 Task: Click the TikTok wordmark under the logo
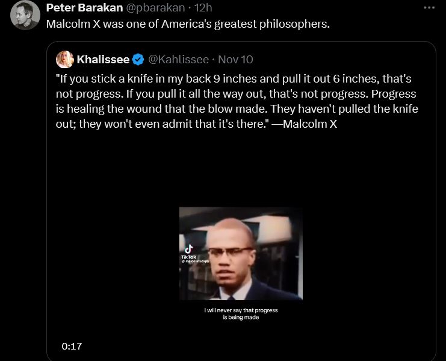(x=188, y=256)
